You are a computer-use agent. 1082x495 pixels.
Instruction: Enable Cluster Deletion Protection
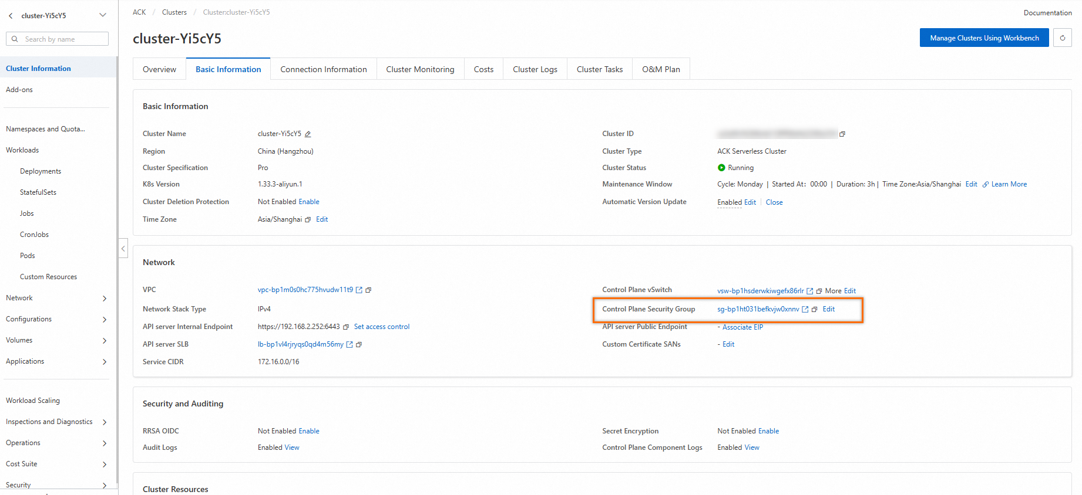[309, 202]
